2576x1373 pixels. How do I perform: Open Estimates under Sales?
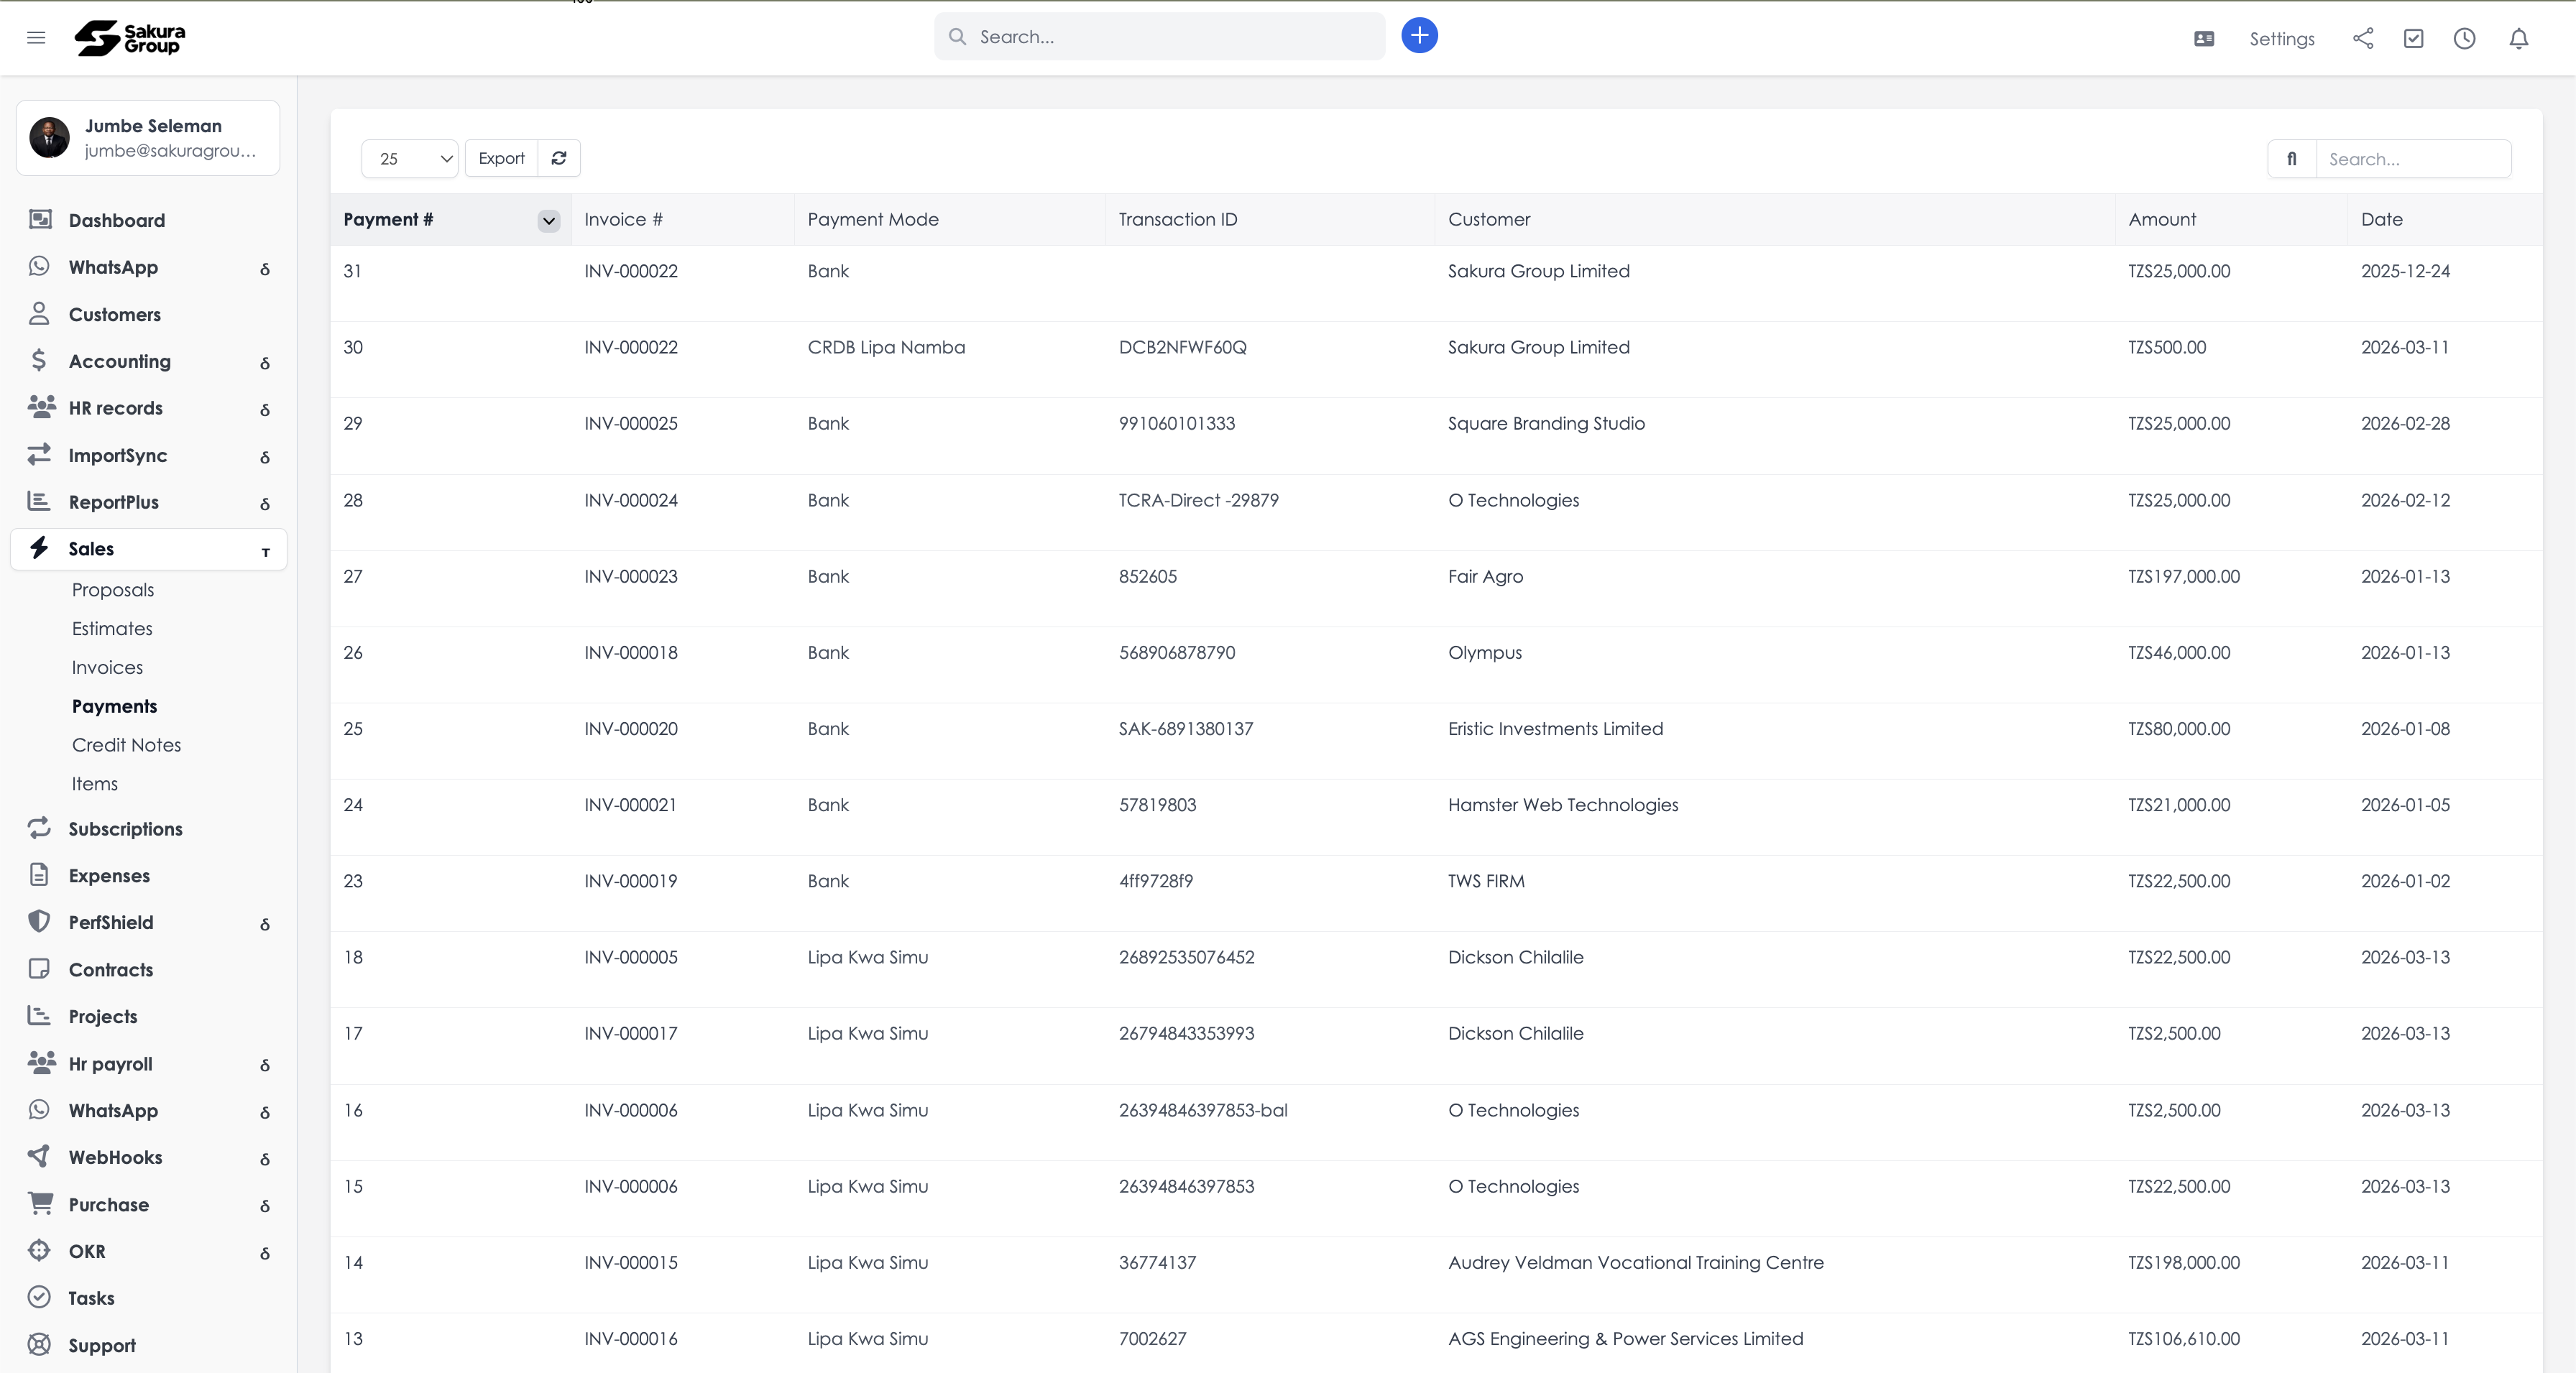[112, 629]
